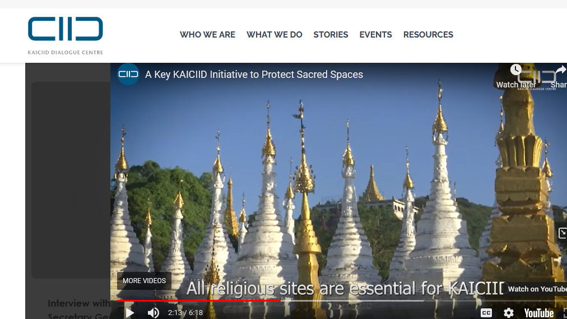Image resolution: width=567 pixels, height=319 pixels.
Task: Share the video via arrow icon
Action: click(x=560, y=76)
